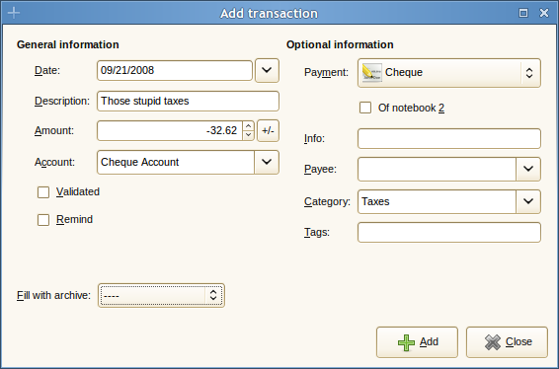Click the Cheque Account text field
The image size is (559, 369).
click(176, 162)
